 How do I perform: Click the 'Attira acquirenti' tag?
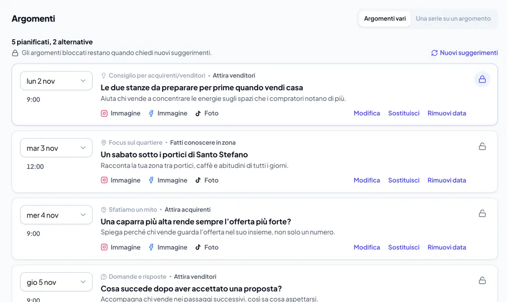pos(188,210)
